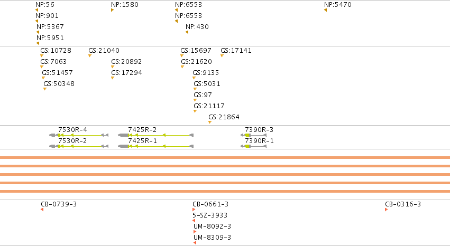Select the GS:5031 feature label
The height and width of the screenshot is (246, 450).
(207, 84)
